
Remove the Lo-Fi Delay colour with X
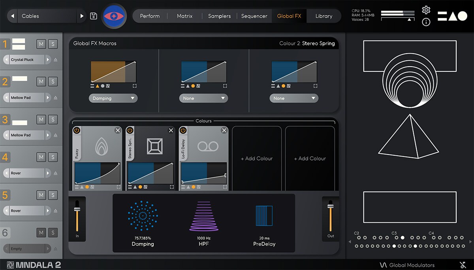pos(224,130)
